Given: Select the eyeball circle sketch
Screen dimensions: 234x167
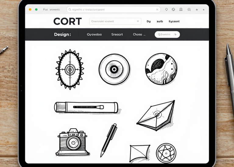Looking at the screenshot, I should tap(114, 69).
